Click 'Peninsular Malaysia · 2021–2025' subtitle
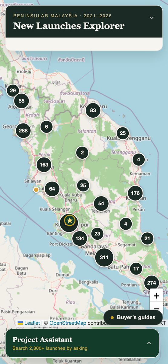This screenshot has width=168, height=364. [x=63, y=16]
